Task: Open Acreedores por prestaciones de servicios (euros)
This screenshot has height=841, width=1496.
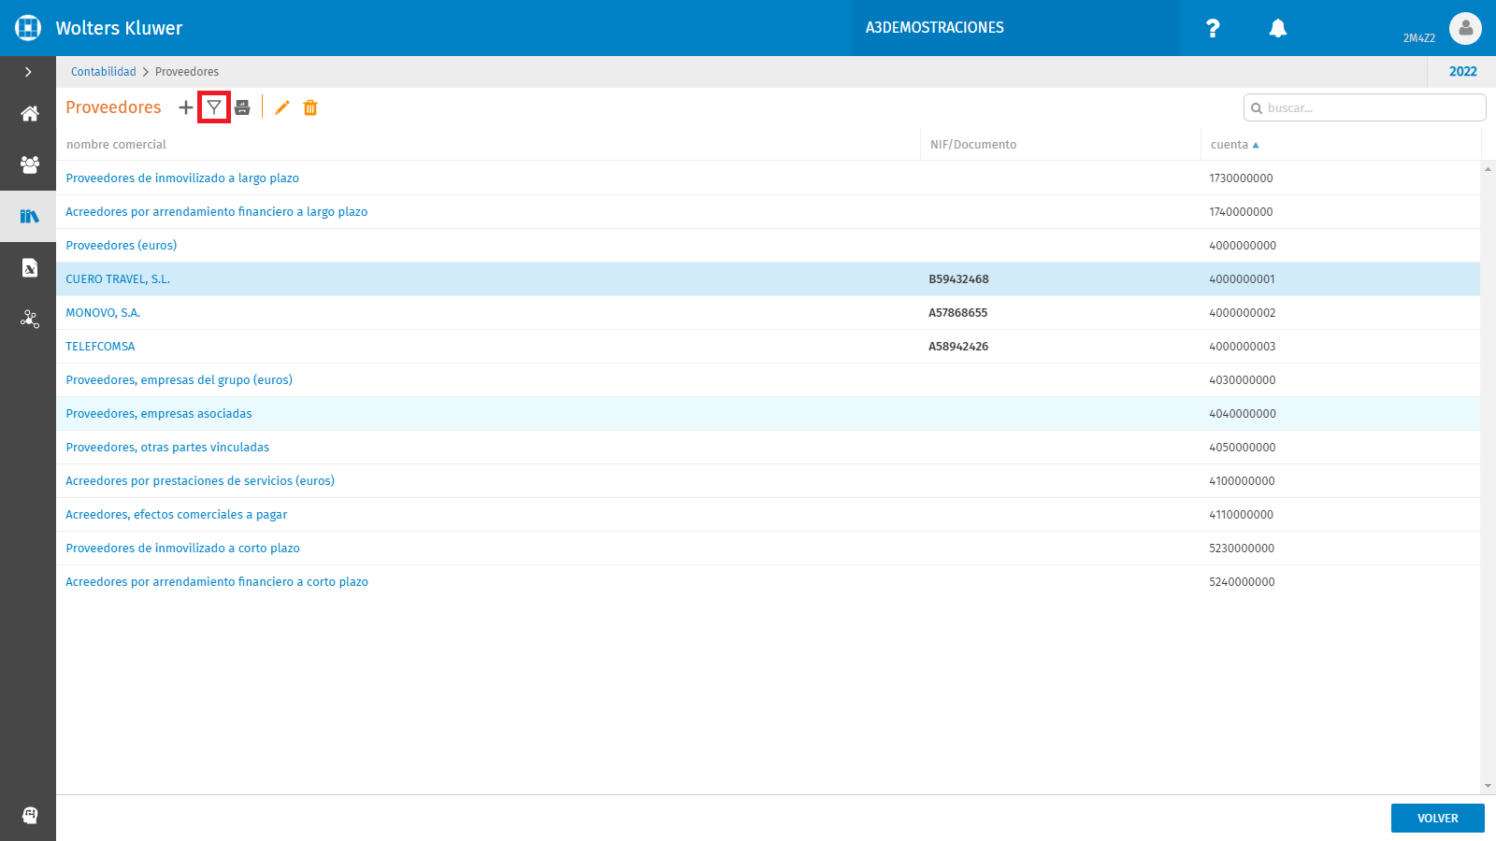Action: (x=200, y=481)
